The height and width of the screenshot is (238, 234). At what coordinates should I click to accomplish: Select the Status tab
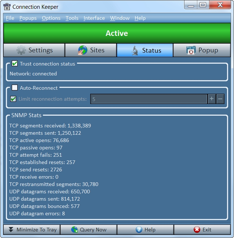click(x=145, y=50)
